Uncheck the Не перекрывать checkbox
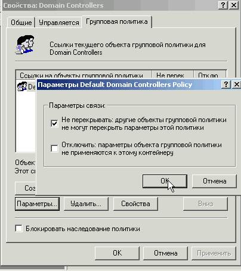The height and width of the screenshot is (271, 241). [x=54, y=123]
